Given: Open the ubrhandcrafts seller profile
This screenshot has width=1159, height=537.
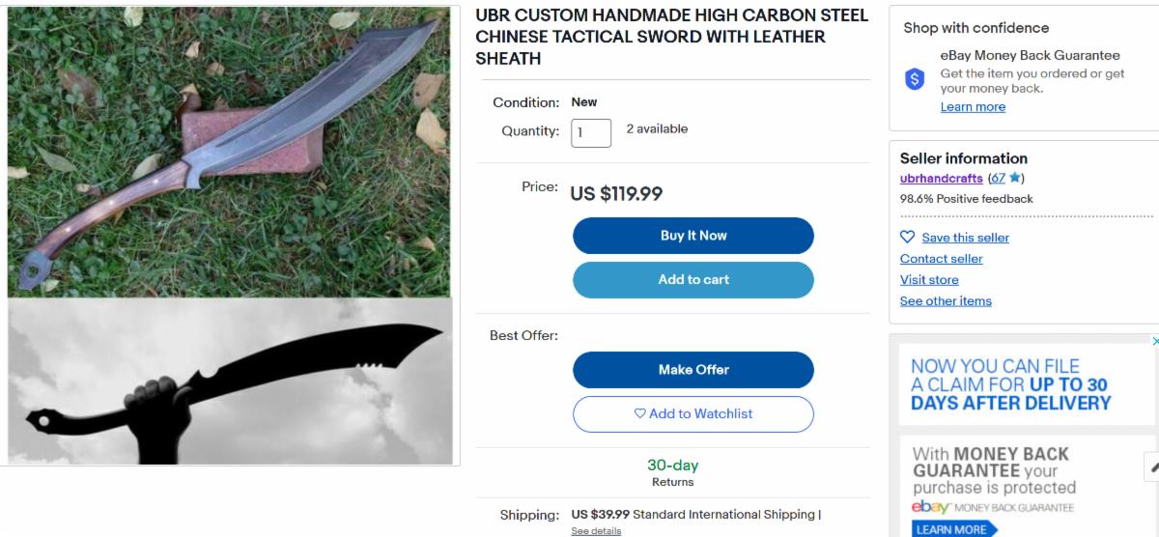Looking at the screenshot, I should pyautogui.click(x=941, y=179).
